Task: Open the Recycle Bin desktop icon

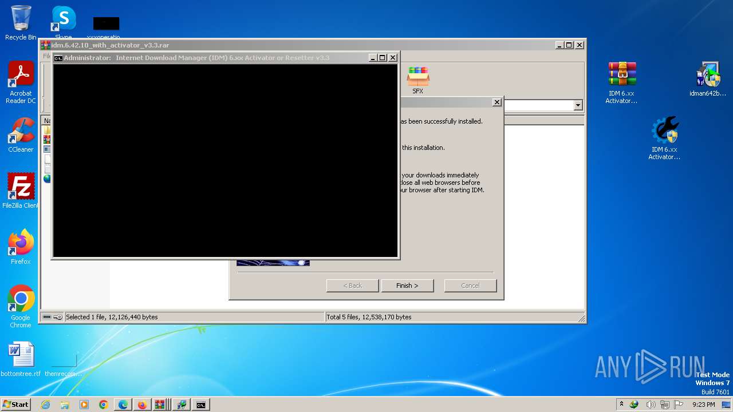Action: pyautogui.click(x=21, y=23)
